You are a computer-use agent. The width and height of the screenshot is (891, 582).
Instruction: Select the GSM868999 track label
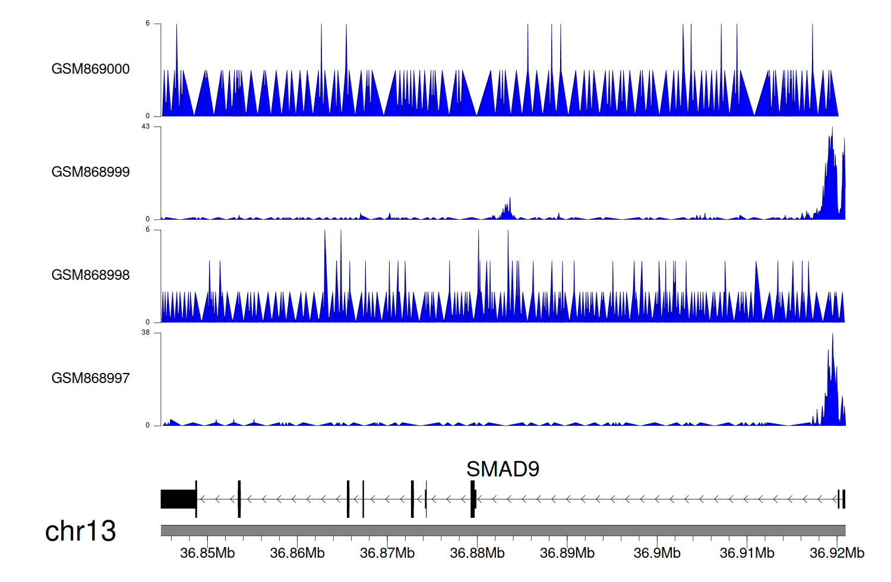coord(90,172)
